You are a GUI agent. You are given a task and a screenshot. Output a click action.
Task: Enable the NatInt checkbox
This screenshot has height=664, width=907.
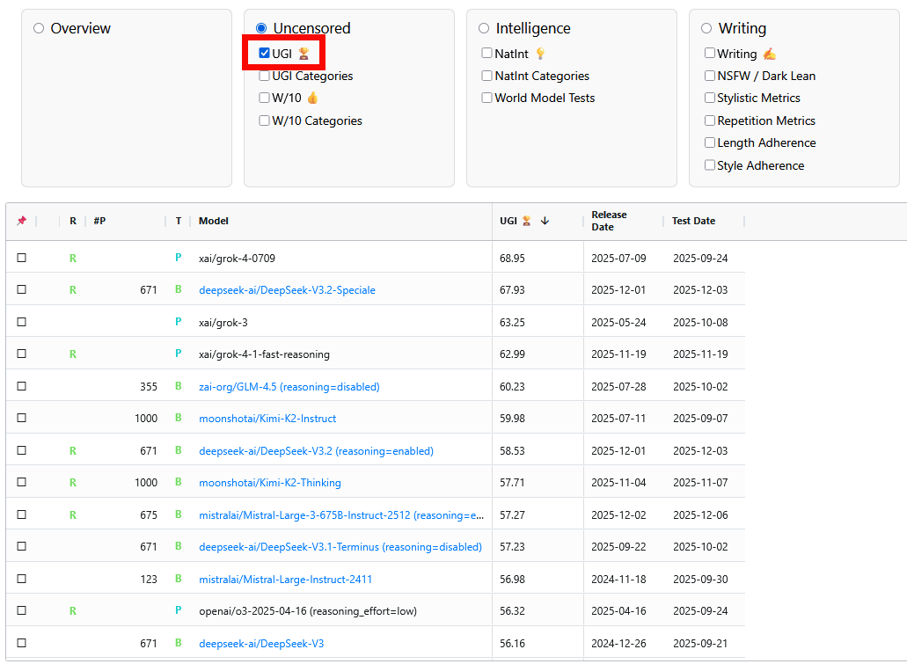pyautogui.click(x=487, y=54)
